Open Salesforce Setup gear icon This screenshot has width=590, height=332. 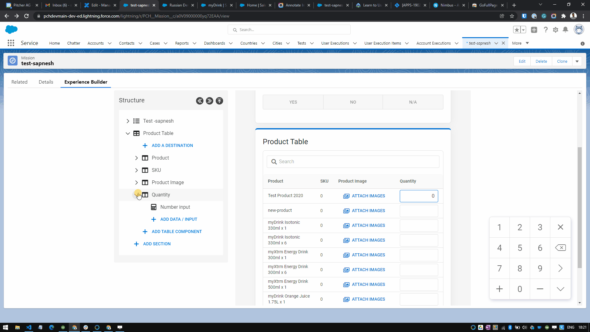tap(556, 30)
